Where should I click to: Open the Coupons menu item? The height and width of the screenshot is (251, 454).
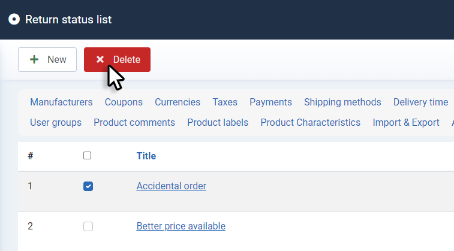point(124,102)
